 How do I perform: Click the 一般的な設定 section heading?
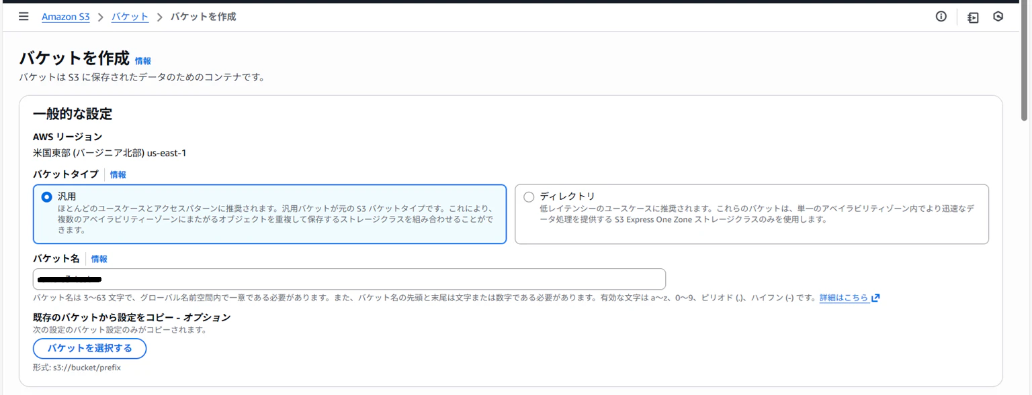coord(73,114)
